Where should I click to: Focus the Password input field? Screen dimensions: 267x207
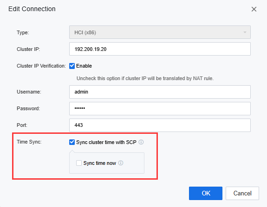(160, 108)
